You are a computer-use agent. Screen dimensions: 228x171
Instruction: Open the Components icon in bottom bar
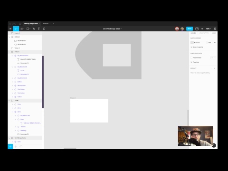click(x=16, y=146)
